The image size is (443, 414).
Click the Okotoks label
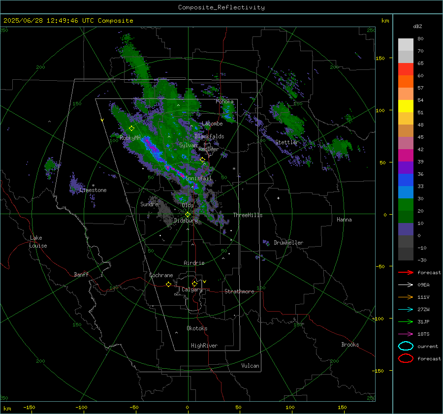click(197, 328)
